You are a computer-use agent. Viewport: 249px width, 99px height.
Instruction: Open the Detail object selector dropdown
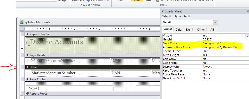click(x=215, y=23)
